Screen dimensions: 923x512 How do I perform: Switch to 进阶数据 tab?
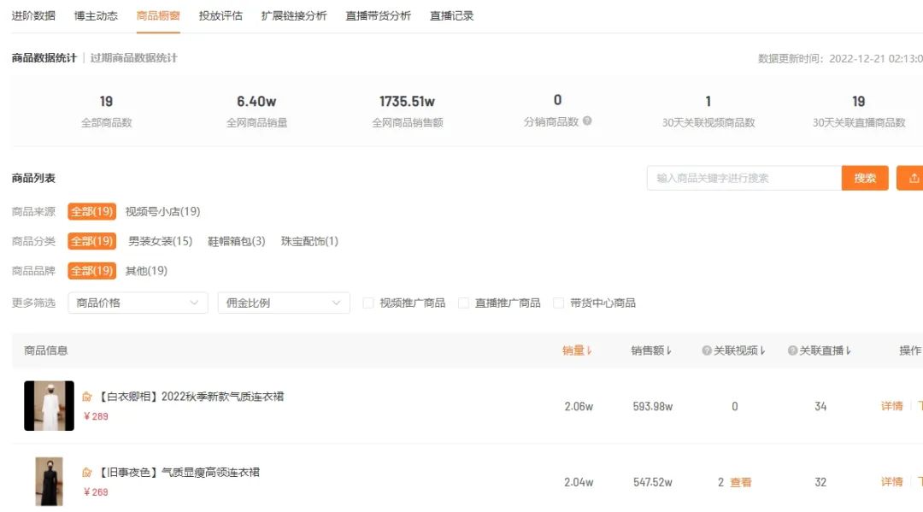[33, 16]
